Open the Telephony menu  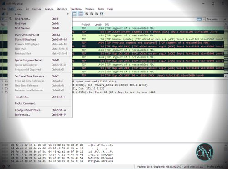click(76, 9)
